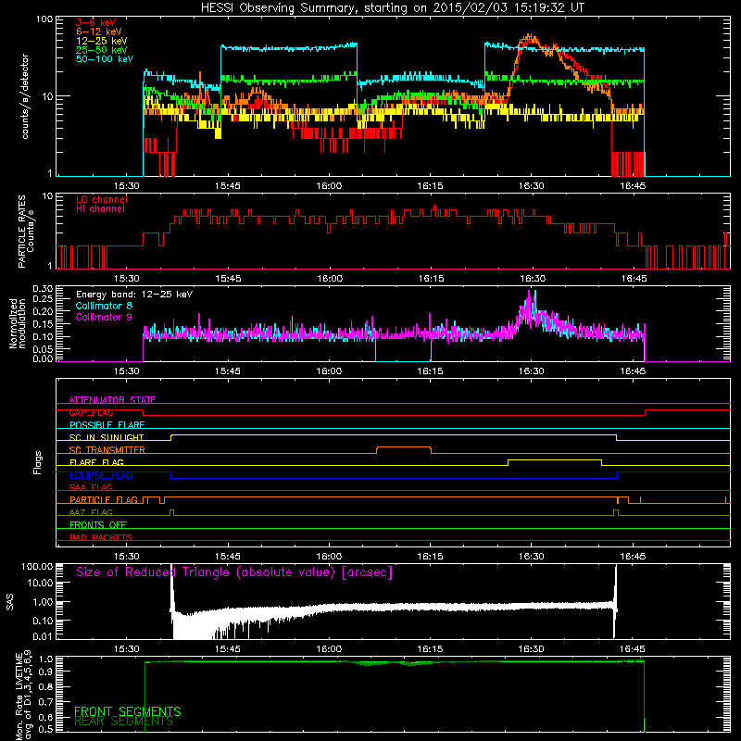Viewport: 741px width, 741px height.
Task: Click the 15:45 tick label under particle rates plot
Action: [228, 279]
